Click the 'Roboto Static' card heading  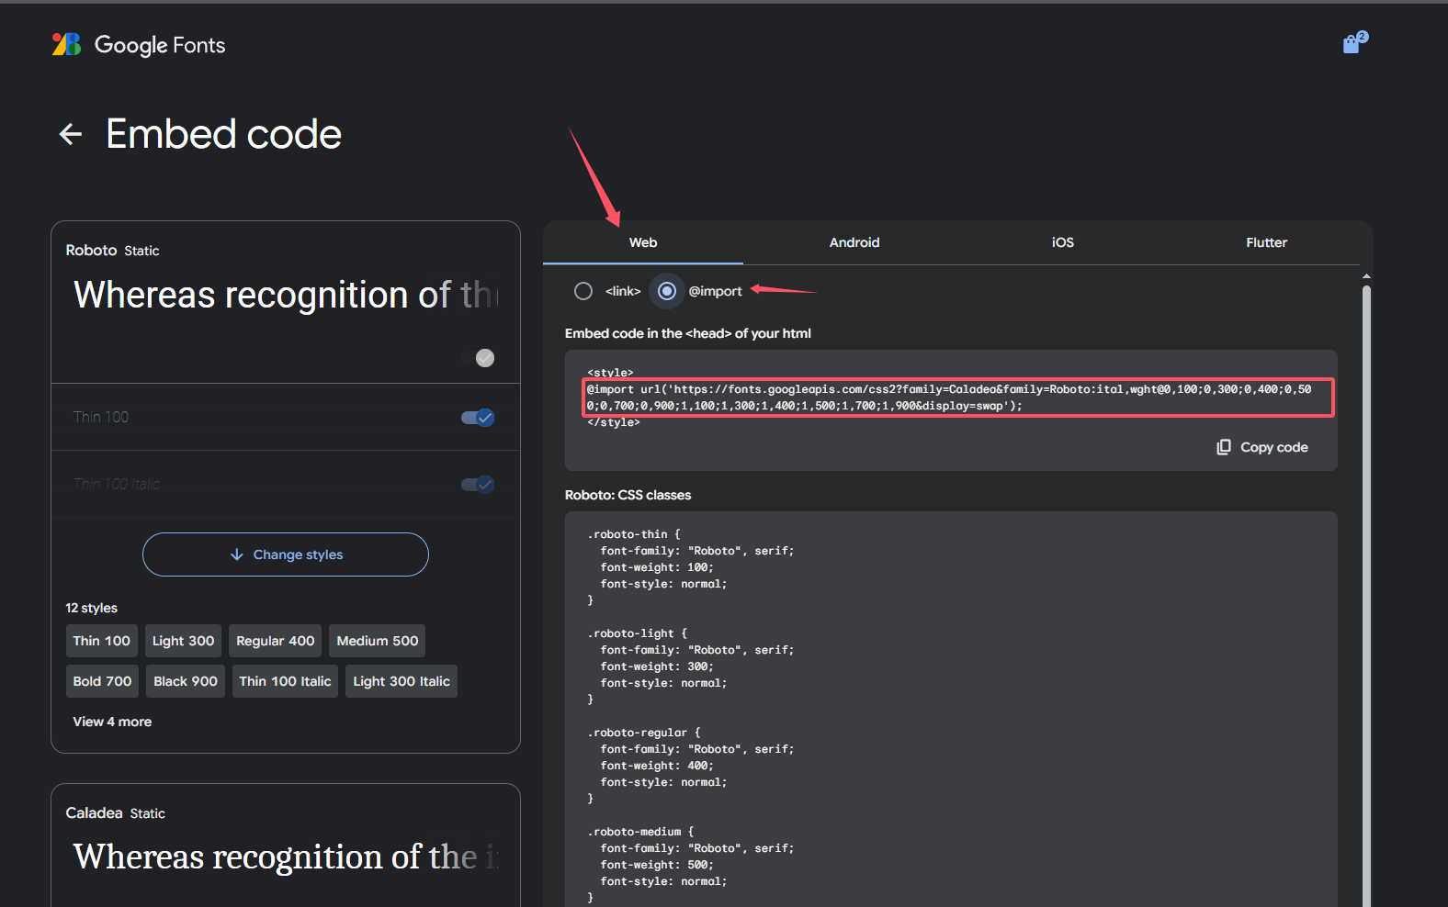click(x=112, y=250)
